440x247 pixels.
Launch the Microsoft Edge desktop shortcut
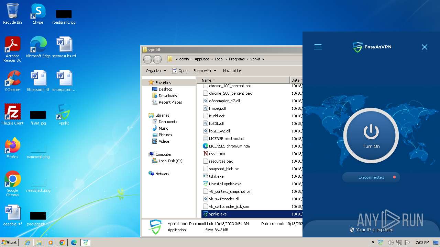pyautogui.click(x=38, y=47)
